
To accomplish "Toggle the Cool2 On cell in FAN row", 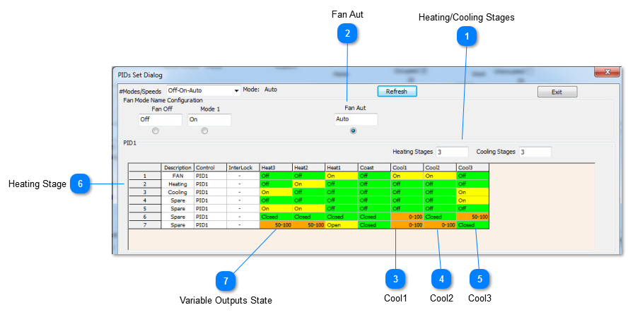I will tap(440, 176).
